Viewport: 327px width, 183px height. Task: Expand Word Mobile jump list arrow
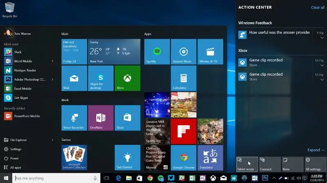pos(52,61)
